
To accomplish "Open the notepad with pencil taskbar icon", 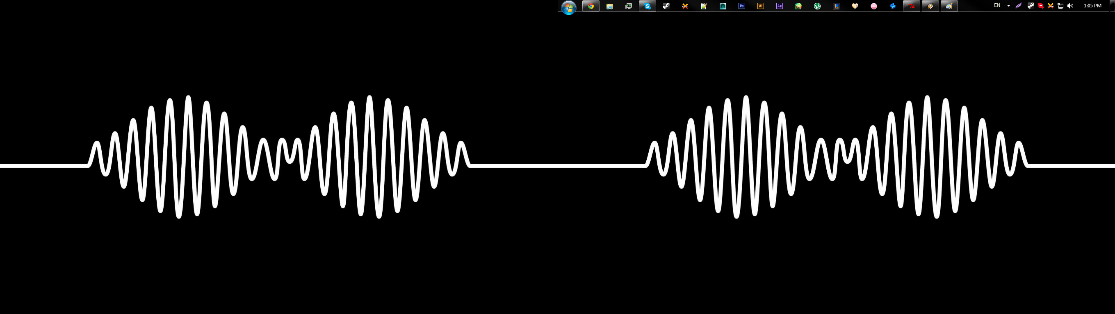I will (x=704, y=6).
